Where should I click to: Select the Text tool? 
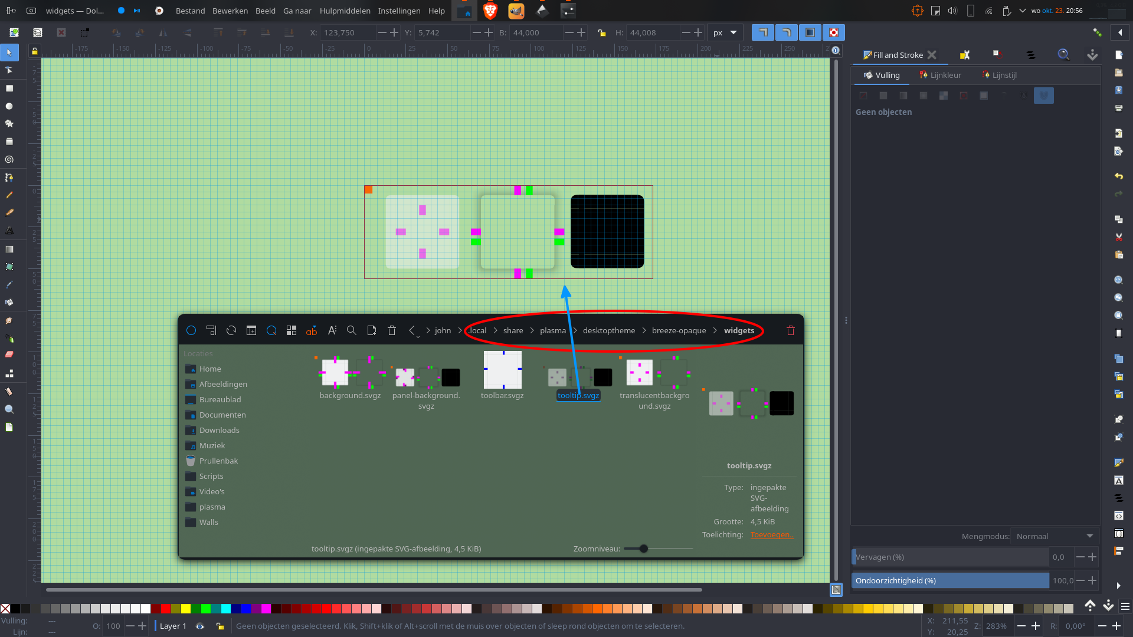pos(9,231)
